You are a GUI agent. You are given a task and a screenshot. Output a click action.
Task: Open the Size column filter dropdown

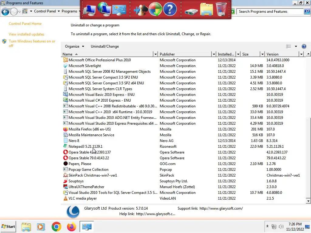click(262, 54)
